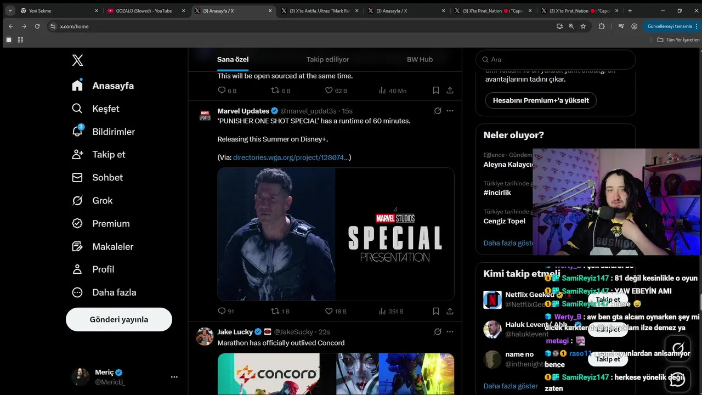Open Takip et in sidebar
Viewport: 702px width, 395px height.
point(99,154)
